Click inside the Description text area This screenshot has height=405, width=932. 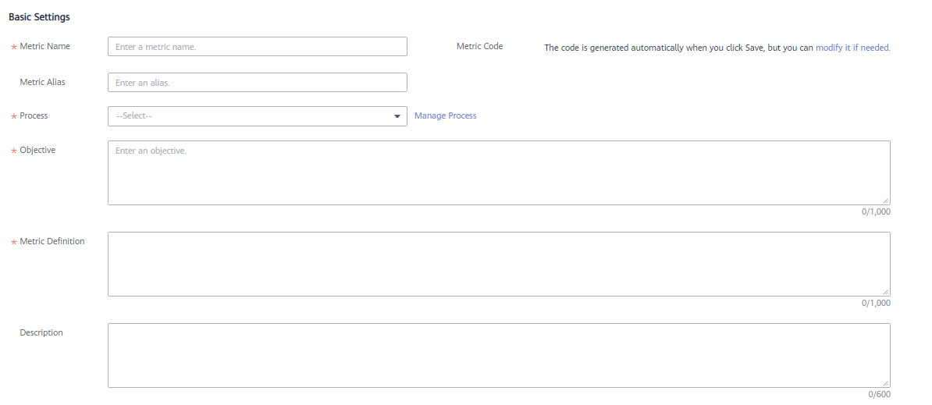point(499,356)
